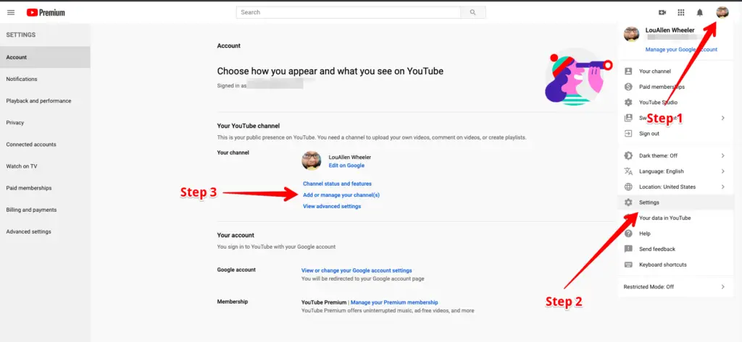
Task: Select Notifications in settings sidebar
Action: [45, 79]
